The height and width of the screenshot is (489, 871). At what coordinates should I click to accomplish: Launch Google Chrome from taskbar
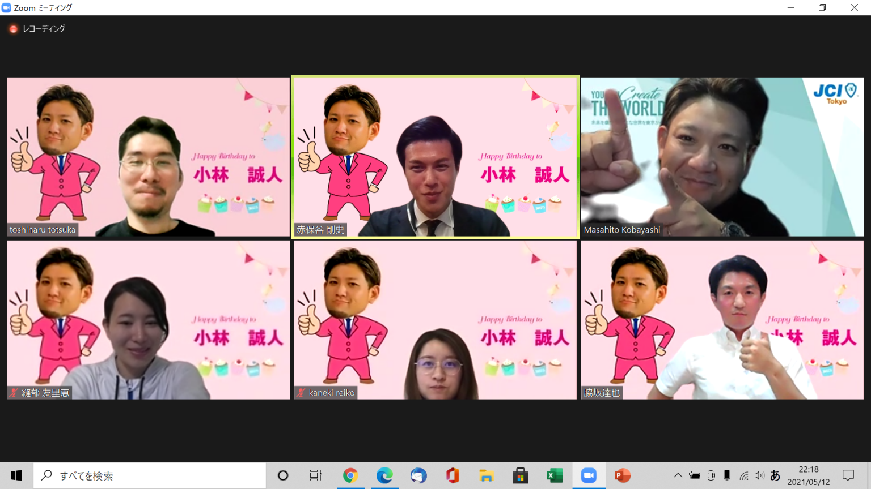pyautogui.click(x=350, y=475)
